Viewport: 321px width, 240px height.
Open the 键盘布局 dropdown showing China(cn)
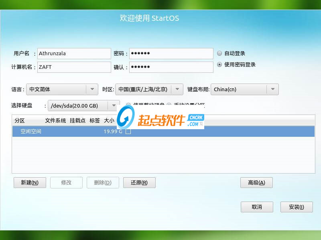pyautogui.click(x=245, y=89)
